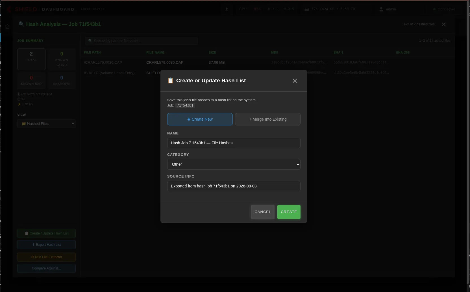Click the admin username label
Viewport: 470px width, 292px height.
(391, 9)
